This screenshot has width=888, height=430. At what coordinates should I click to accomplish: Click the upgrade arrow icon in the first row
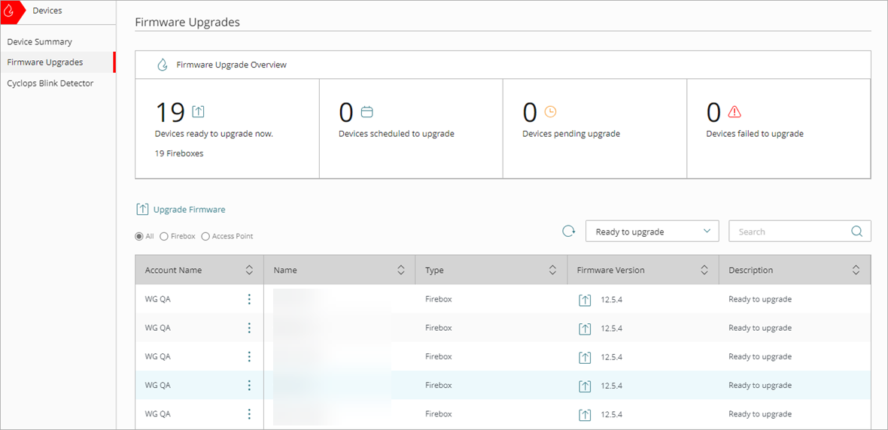click(x=585, y=300)
